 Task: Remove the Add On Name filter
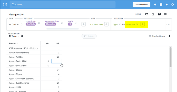pyautogui.click(x=62, y=23)
